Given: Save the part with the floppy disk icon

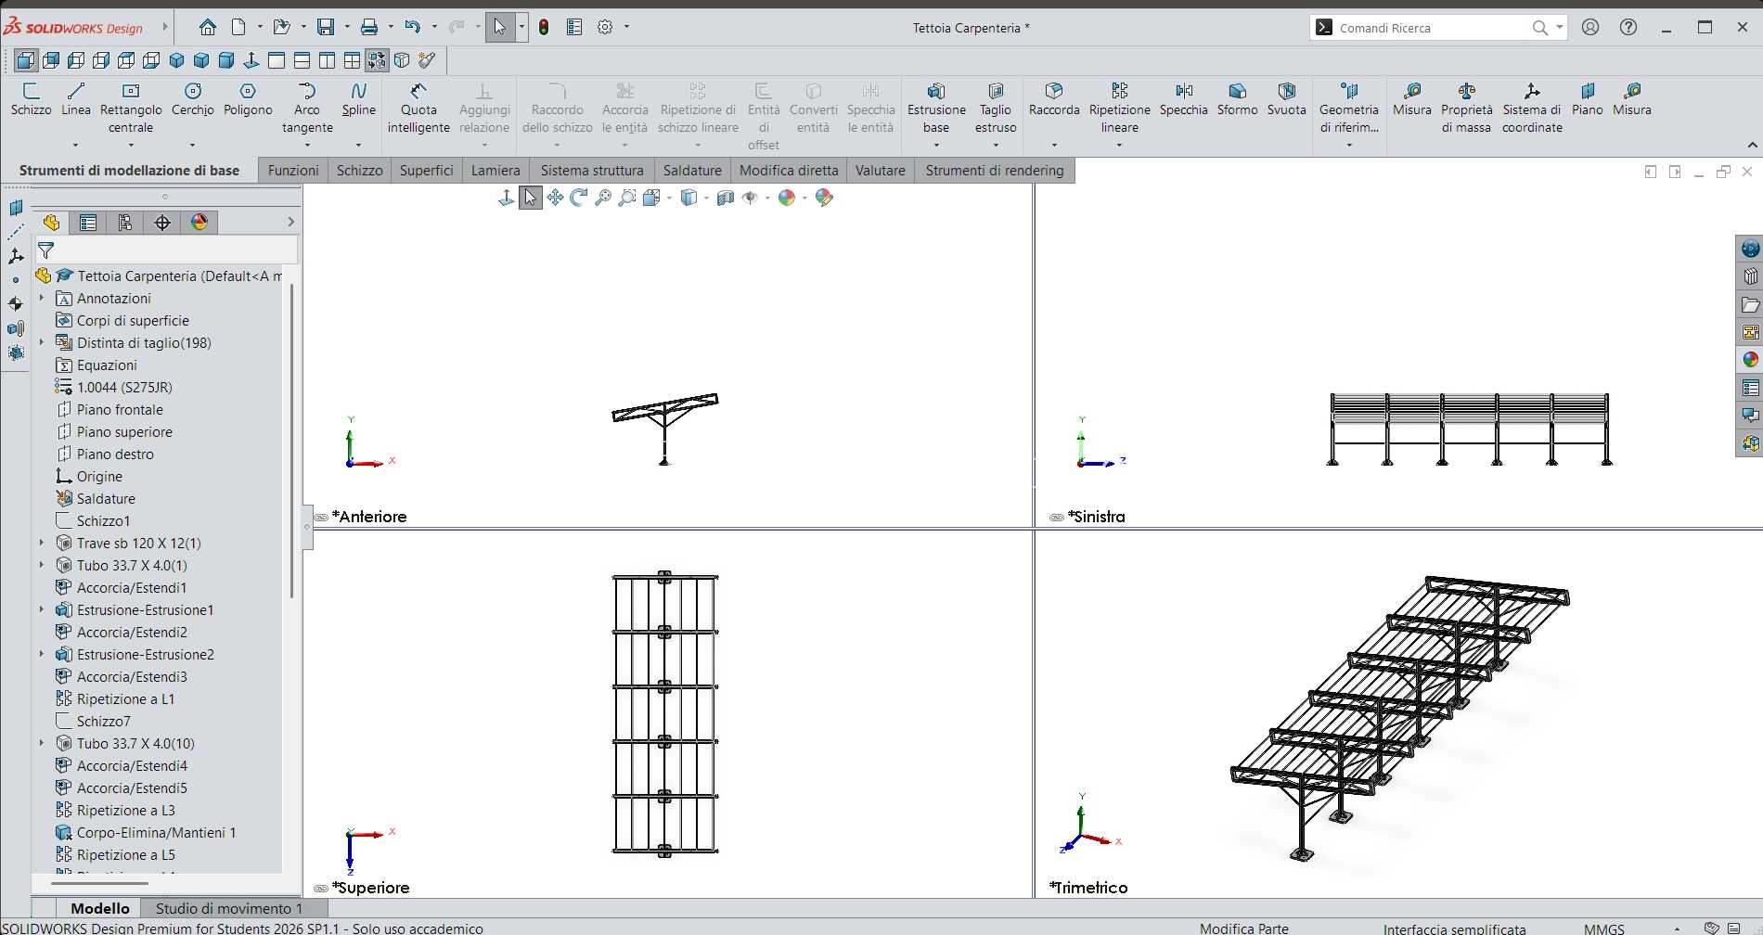Looking at the screenshot, I should click(326, 27).
